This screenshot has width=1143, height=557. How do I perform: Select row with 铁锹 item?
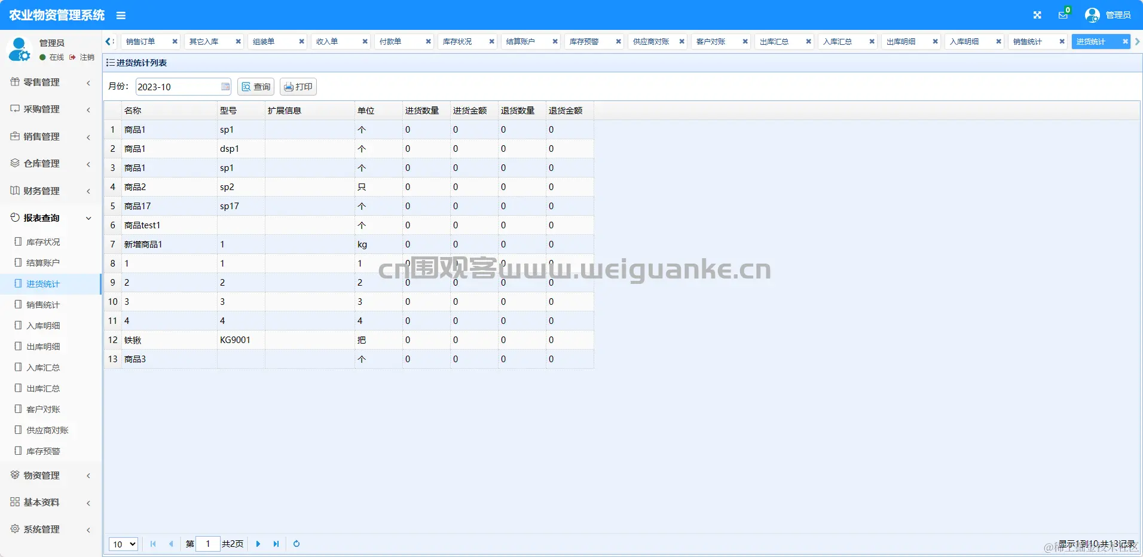click(349, 340)
